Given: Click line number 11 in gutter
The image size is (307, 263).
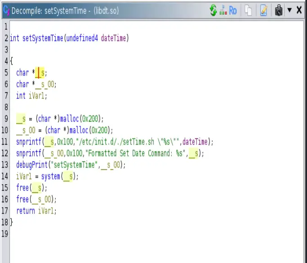Looking at the screenshot, I should point(4,142).
